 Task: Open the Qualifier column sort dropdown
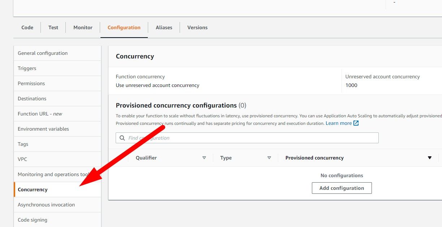[x=204, y=158]
